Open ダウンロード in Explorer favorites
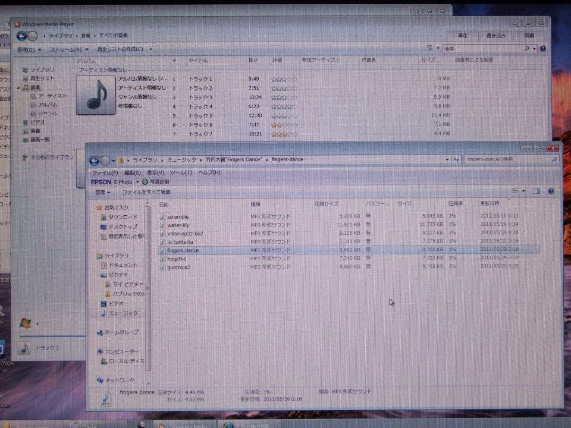This screenshot has width=571, height=428. coord(119,217)
